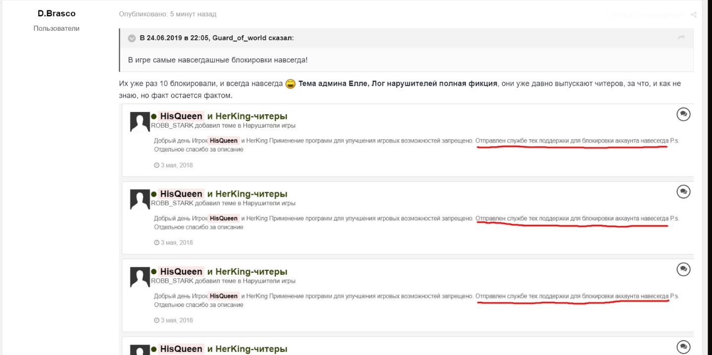712x355 pixels.
Task: Click the comment bubble icon on first embedded post
Action: click(683, 114)
